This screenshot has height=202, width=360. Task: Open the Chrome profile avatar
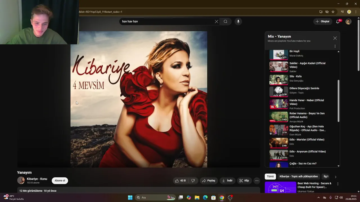pos(349,12)
